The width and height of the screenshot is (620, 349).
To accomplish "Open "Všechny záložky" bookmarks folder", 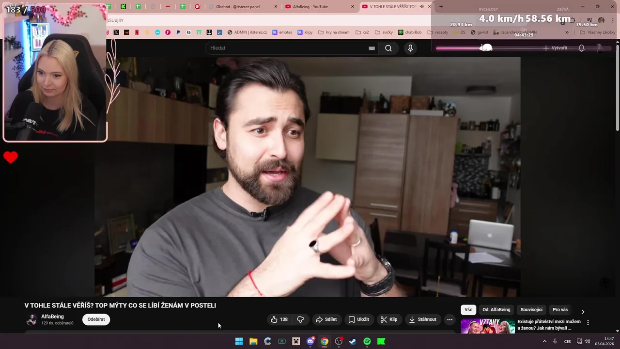I will click(x=597, y=32).
